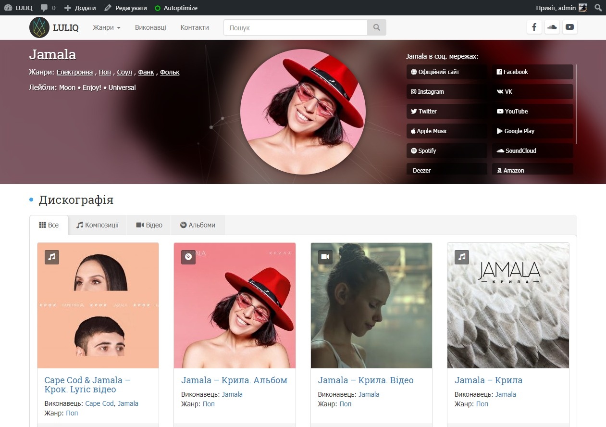Open title Cape Cod & Jamala – Крок. Lyric відео
The height and width of the screenshot is (427, 606).
tap(87, 385)
